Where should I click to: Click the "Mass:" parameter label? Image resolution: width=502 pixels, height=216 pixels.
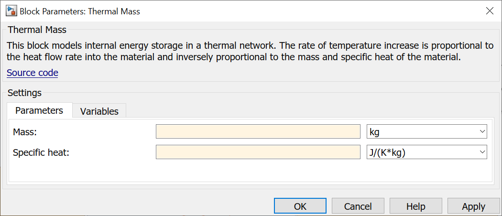click(x=25, y=132)
